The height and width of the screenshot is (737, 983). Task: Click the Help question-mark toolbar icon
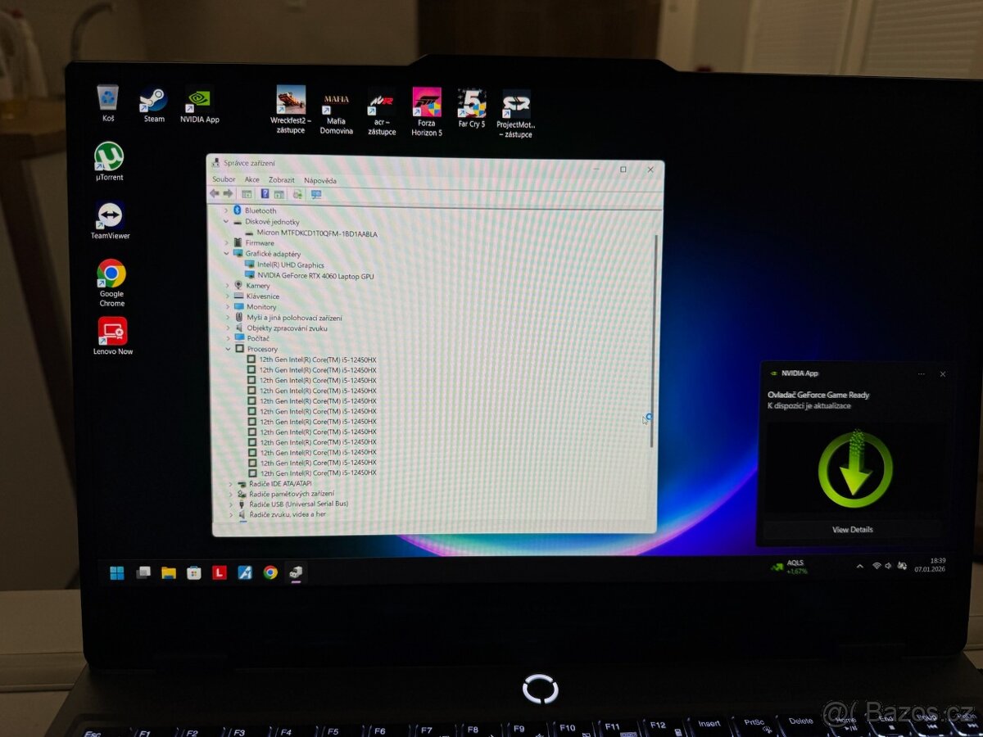(x=265, y=194)
